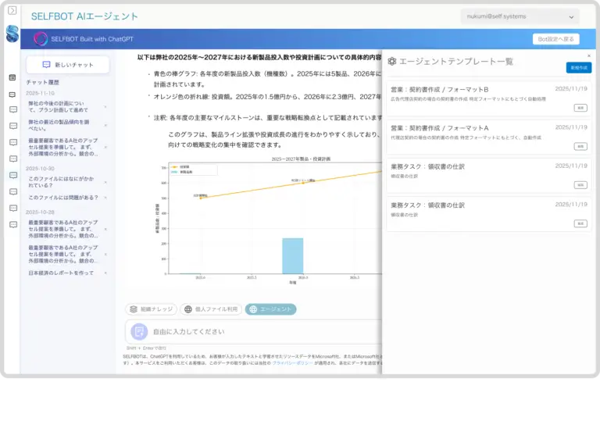Click the 2025-10-30 date label

pyautogui.click(x=40, y=169)
